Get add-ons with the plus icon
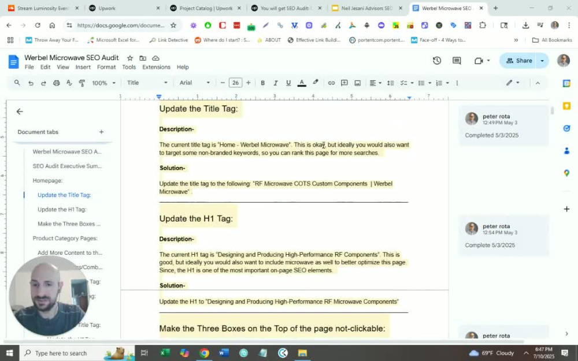This screenshot has width=578, height=361. tap(566, 209)
